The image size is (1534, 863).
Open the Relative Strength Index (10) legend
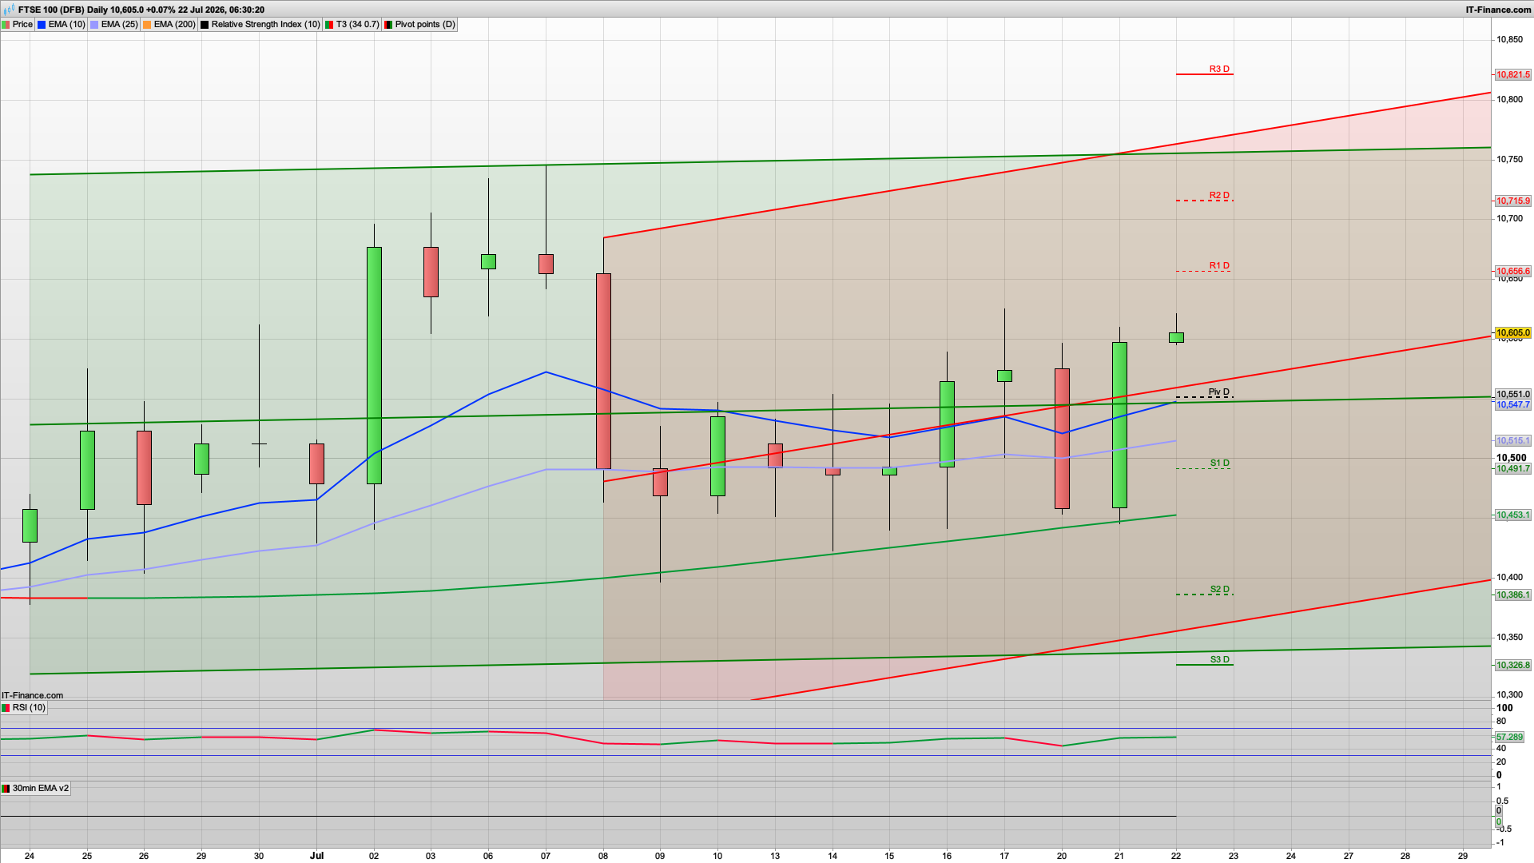pyautogui.click(x=260, y=25)
